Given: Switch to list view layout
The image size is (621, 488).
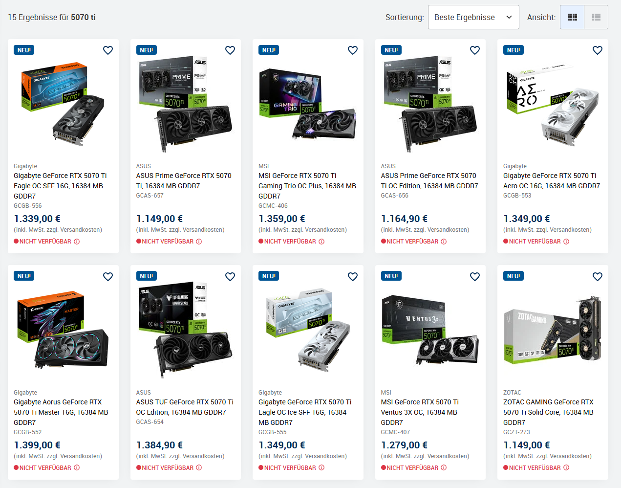Looking at the screenshot, I should point(596,17).
